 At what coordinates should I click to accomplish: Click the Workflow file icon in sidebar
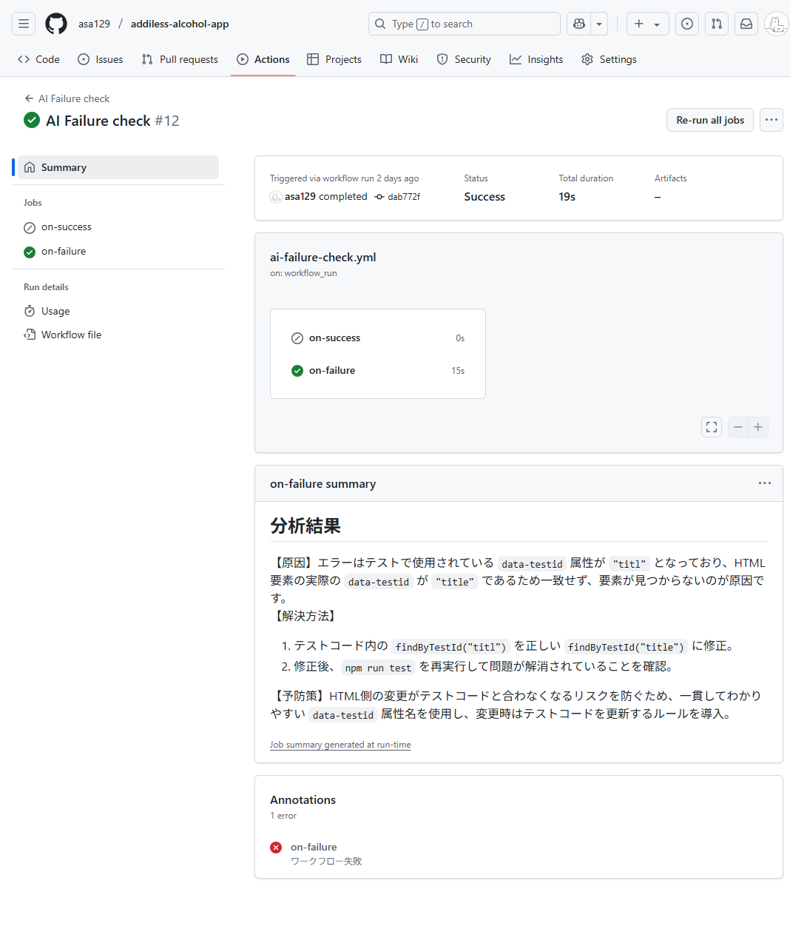click(x=30, y=335)
